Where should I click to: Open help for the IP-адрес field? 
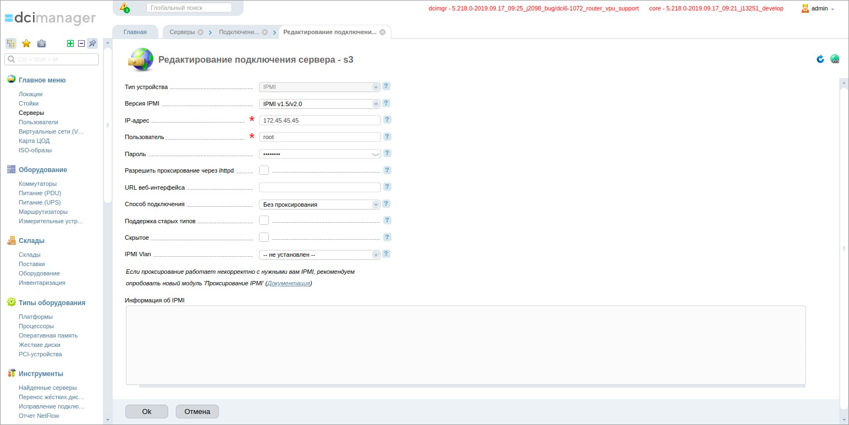[387, 119]
